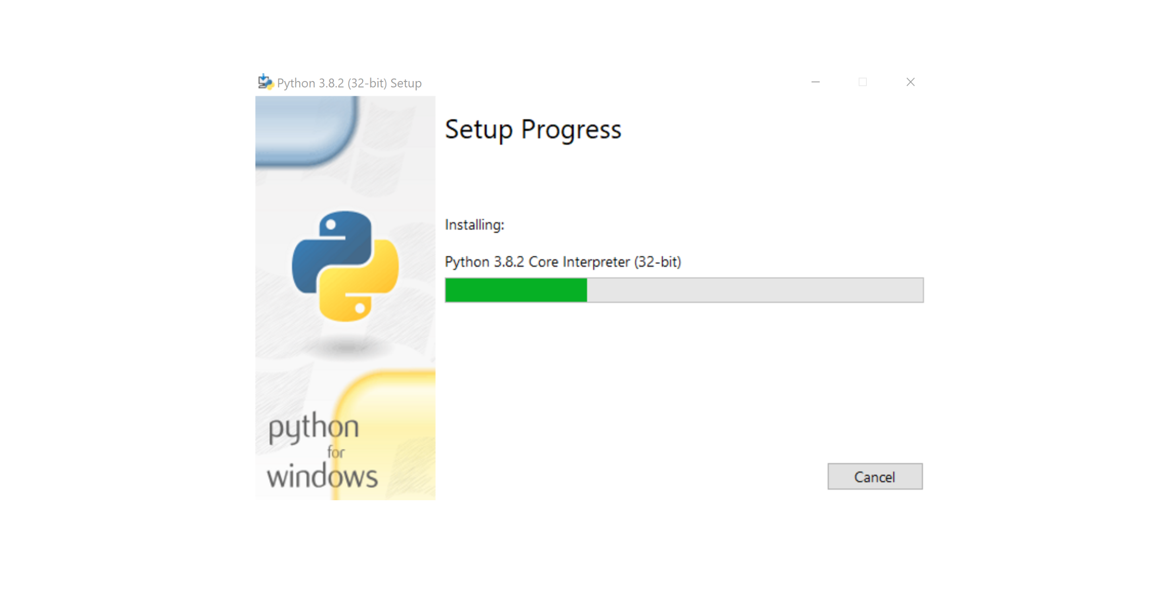Click the yellow lower half of Python logo
1169x596 pixels.
coord(359,281)
